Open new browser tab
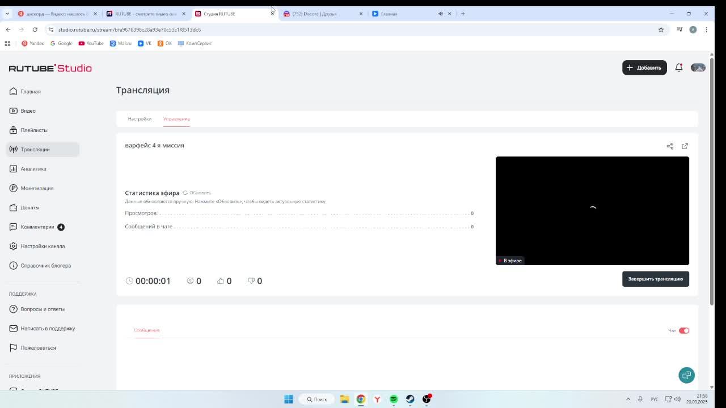726x408 pixels. pyautogui.click(x=463, y=14)
